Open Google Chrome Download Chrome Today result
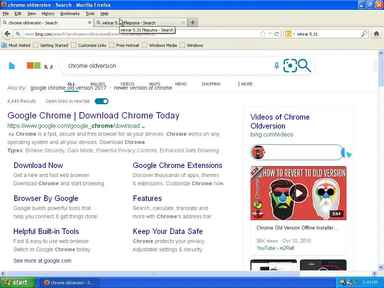 point(93,115)
